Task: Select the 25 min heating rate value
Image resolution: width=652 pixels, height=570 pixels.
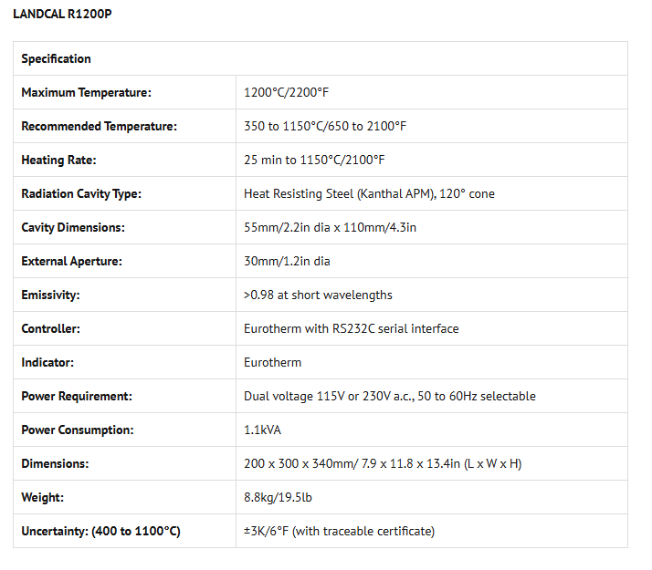Action: (314, 160)
